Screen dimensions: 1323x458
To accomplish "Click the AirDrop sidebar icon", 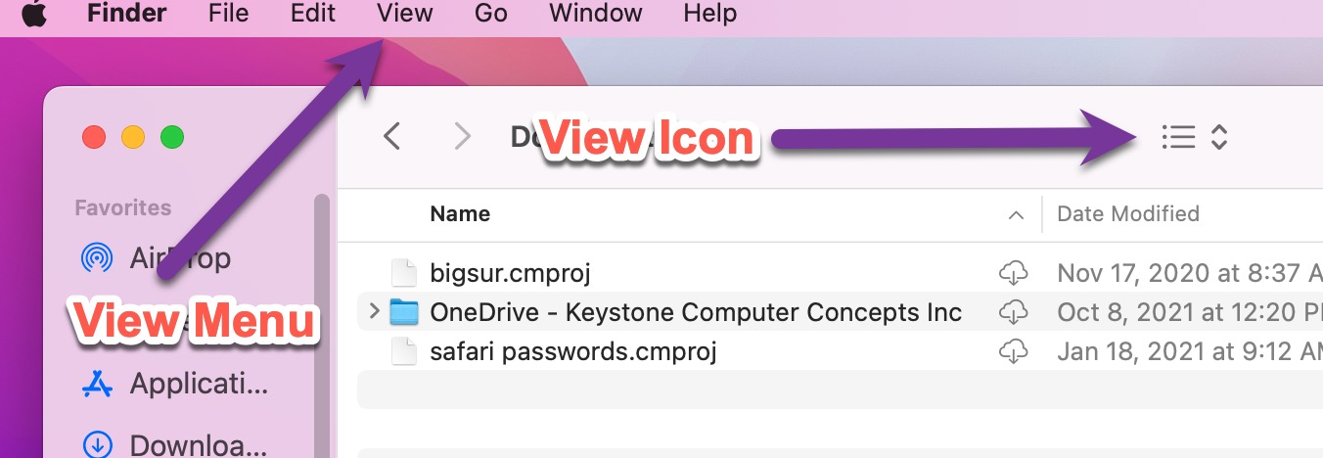I will (x=97, y=258).
